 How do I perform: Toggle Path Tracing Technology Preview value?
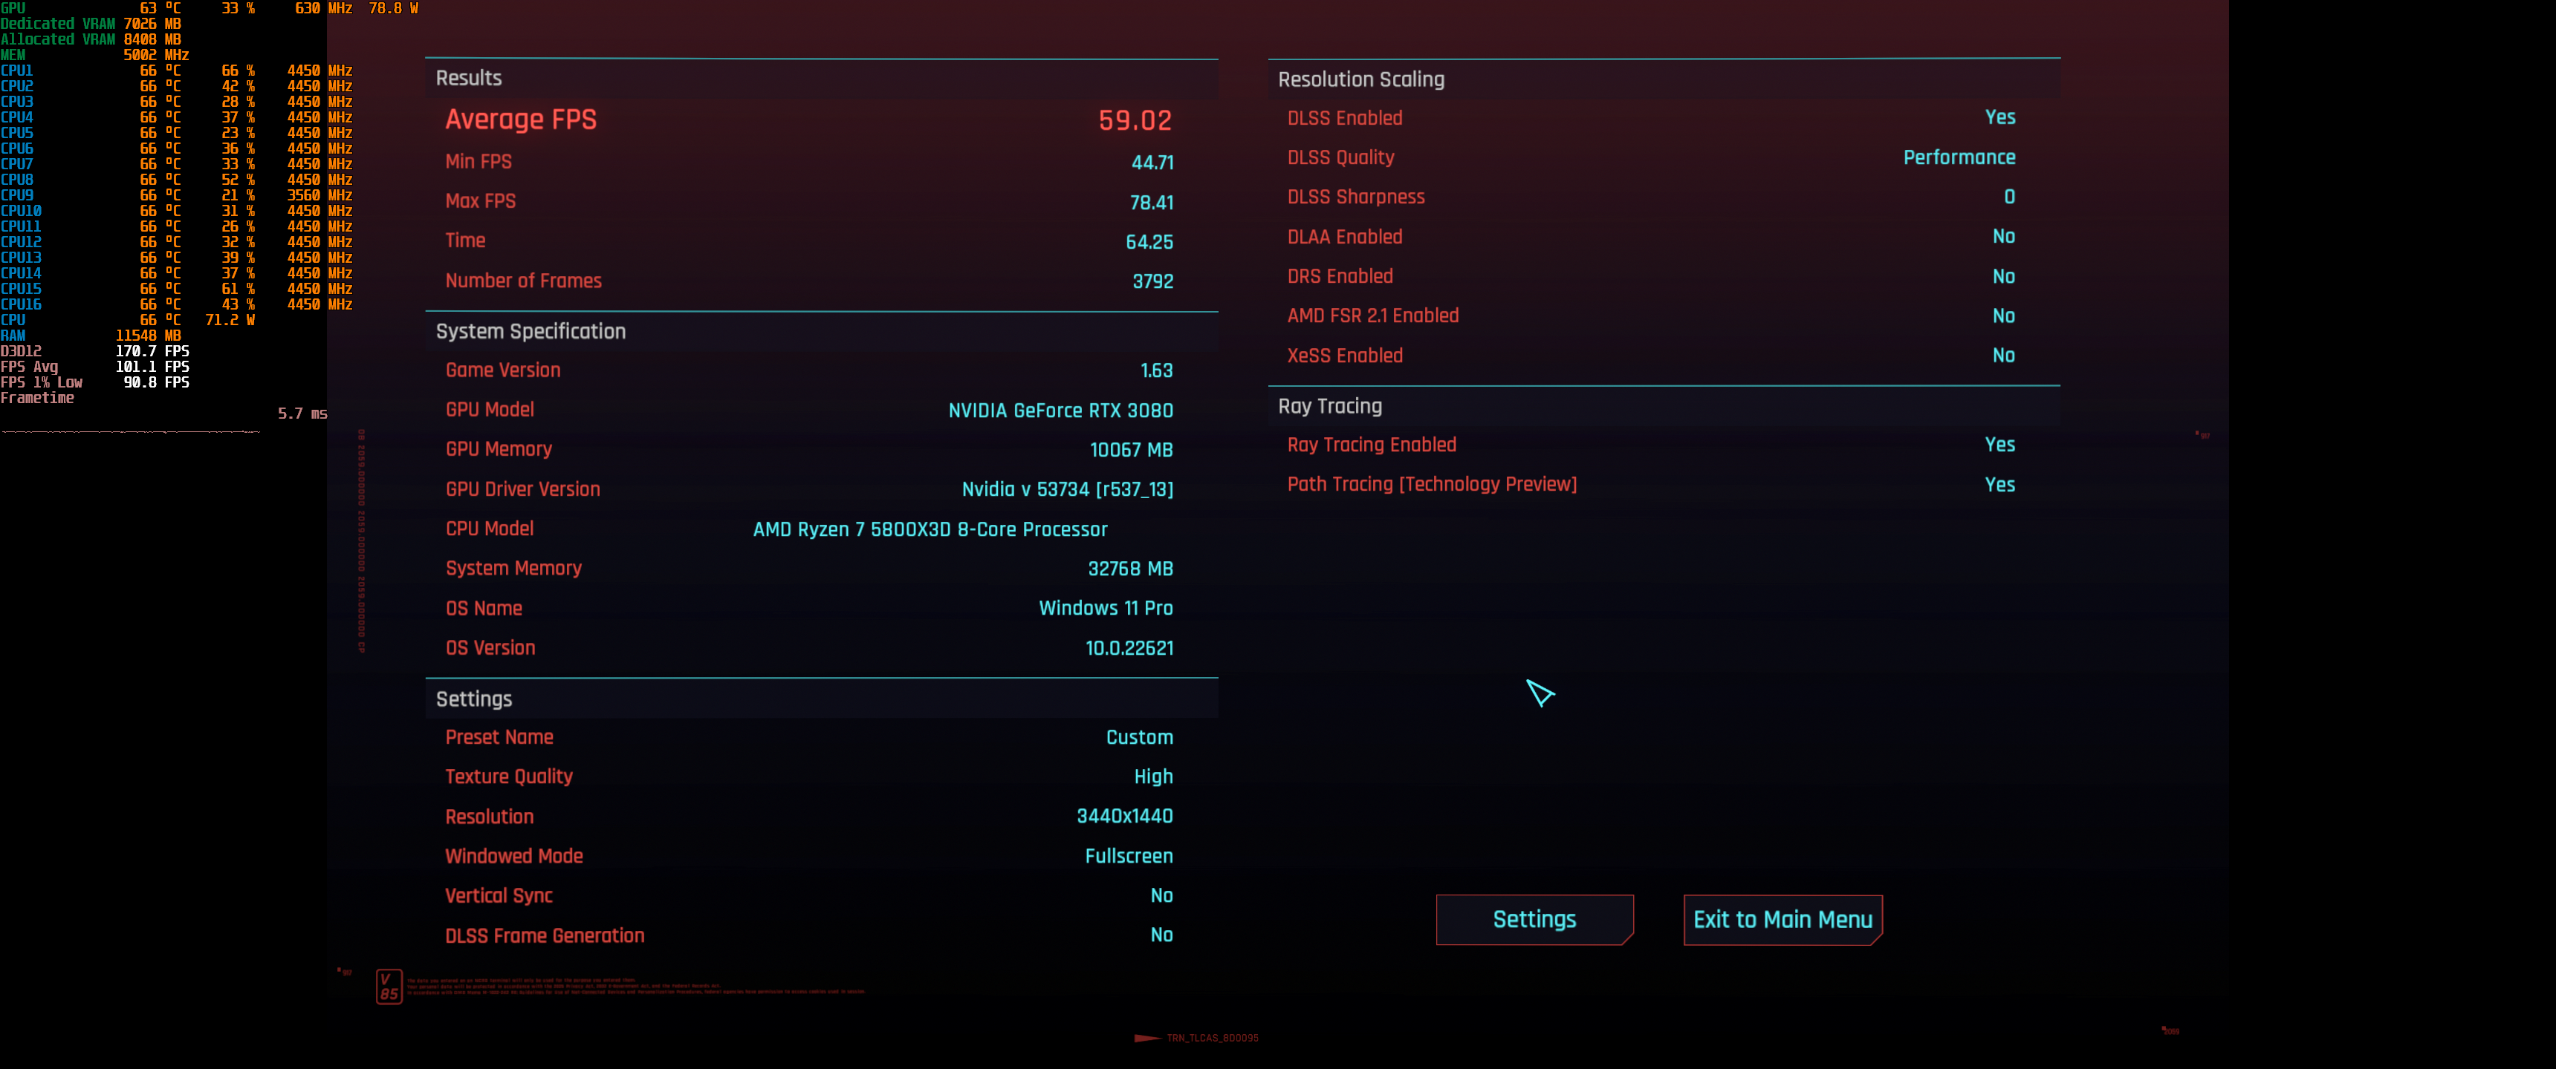tap(1999, 484)
